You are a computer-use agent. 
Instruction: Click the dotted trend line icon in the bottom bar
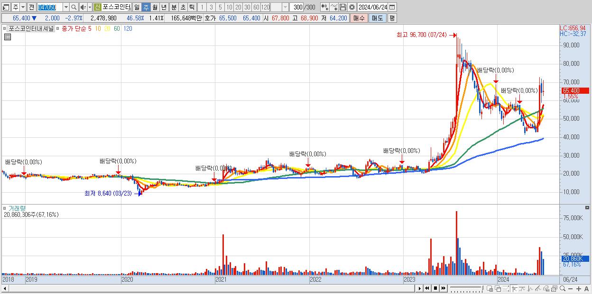point(506,288)
